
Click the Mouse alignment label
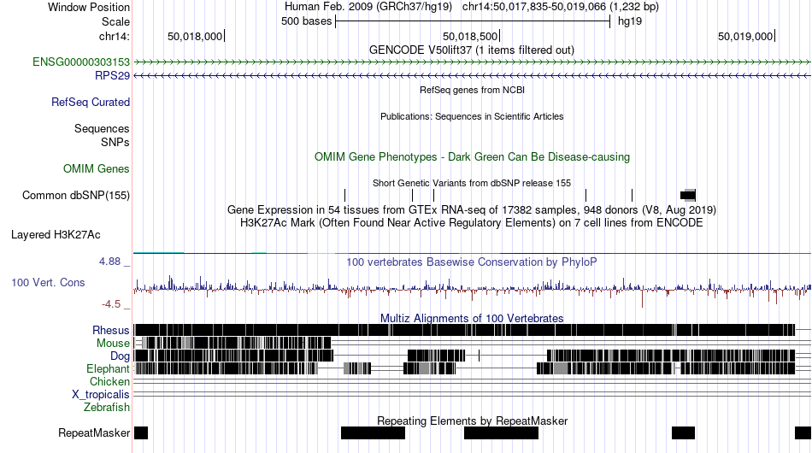tap(113, 344)
